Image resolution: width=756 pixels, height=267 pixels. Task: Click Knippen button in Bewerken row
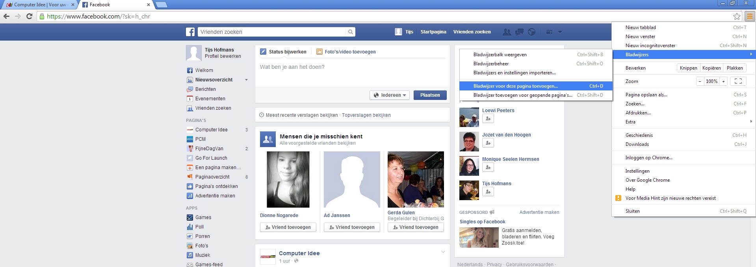click(x=688, y=68)
